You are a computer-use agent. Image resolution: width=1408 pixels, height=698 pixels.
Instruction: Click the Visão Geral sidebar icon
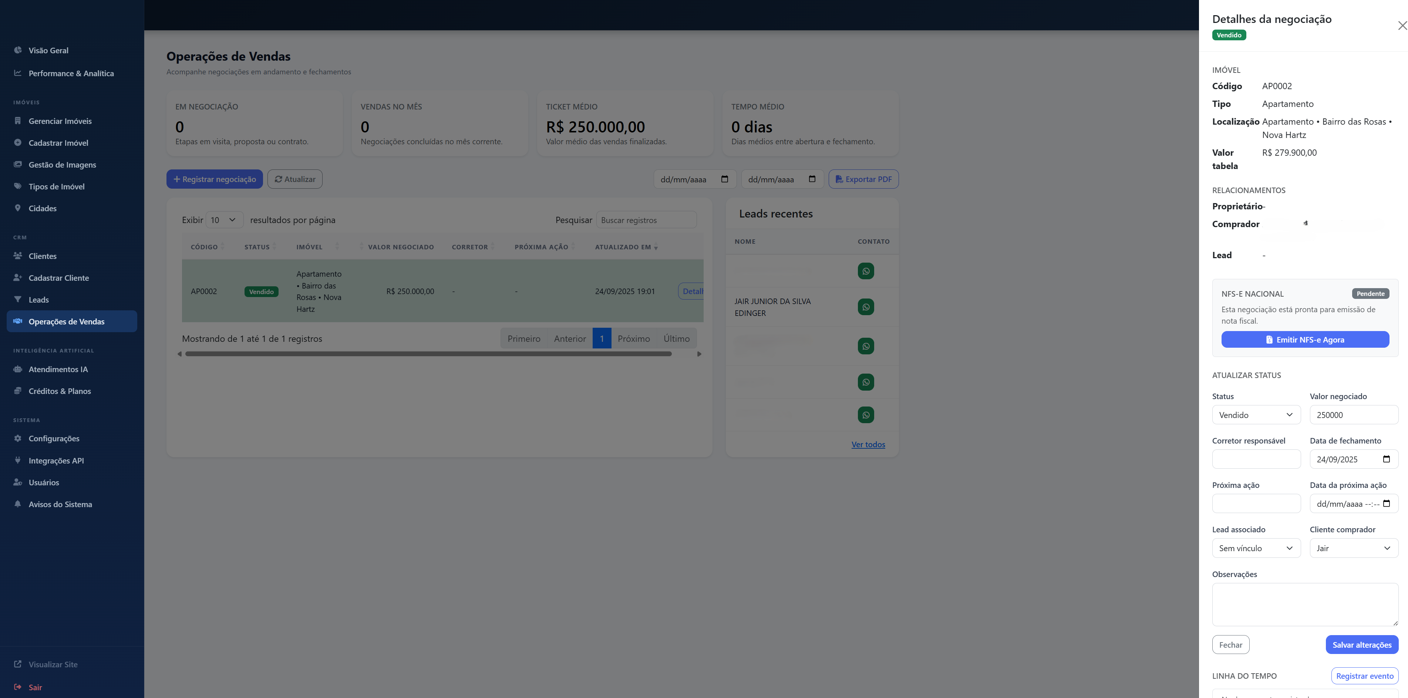tap(17, 50)
